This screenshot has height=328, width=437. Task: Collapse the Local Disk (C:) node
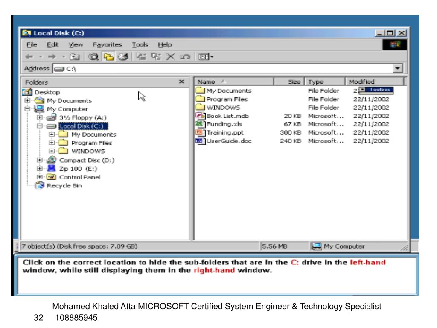pos(40,126)
